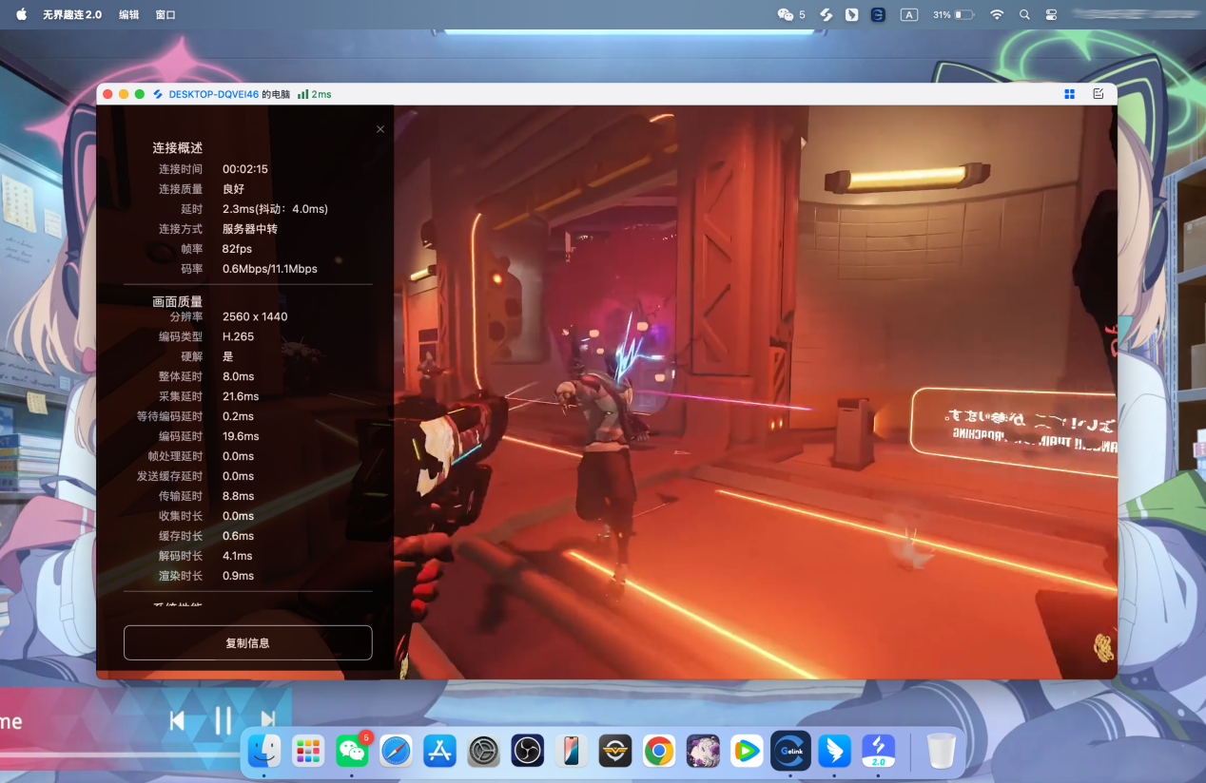Open the anime character game Dock icon
This screenshot has height=783, width=1206.
703,751
